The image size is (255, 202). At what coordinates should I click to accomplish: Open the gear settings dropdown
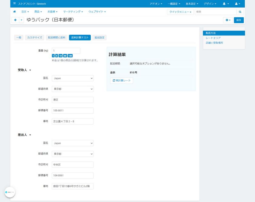228,20
